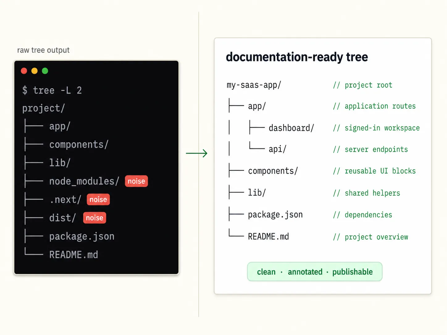
Task: Toggle the clean · annotated · publishable pill
Action: coord(315,272)
